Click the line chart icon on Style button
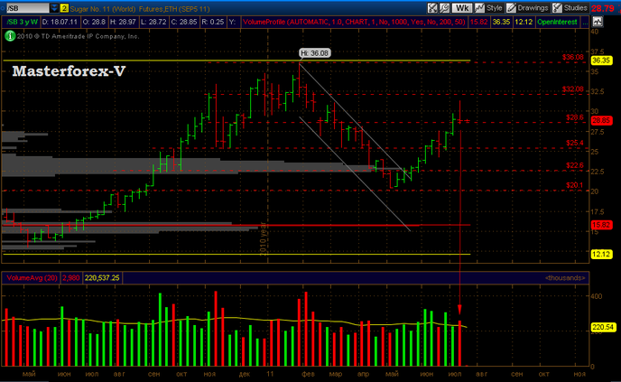This screenshot has height=382, width=621. (479, 7)
